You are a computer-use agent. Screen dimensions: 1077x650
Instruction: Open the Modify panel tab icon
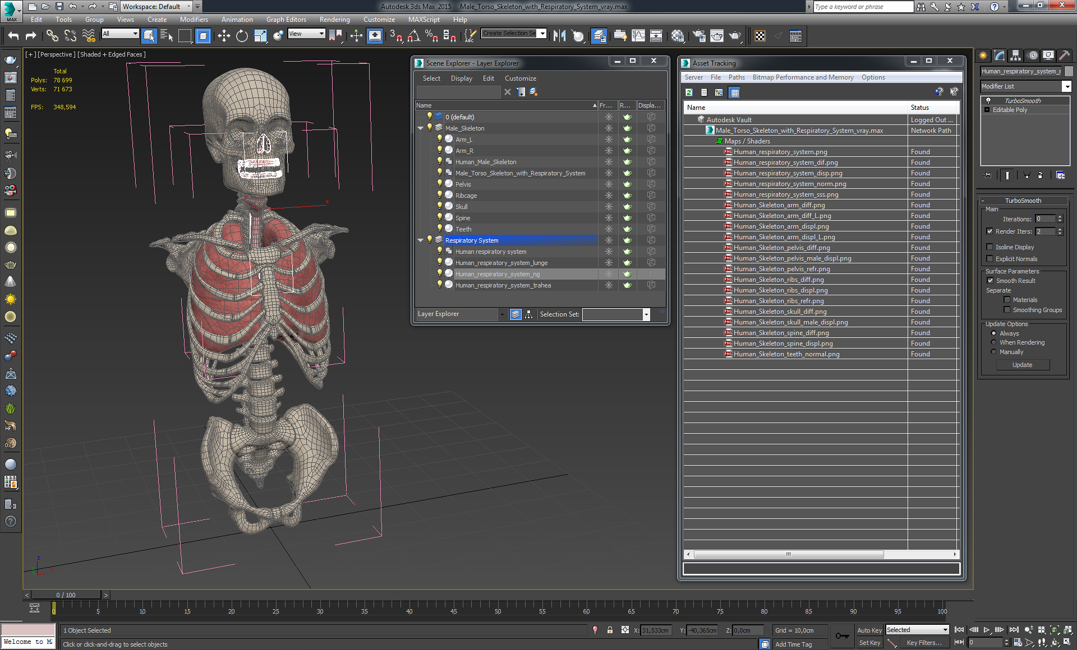coord(1000,55)
